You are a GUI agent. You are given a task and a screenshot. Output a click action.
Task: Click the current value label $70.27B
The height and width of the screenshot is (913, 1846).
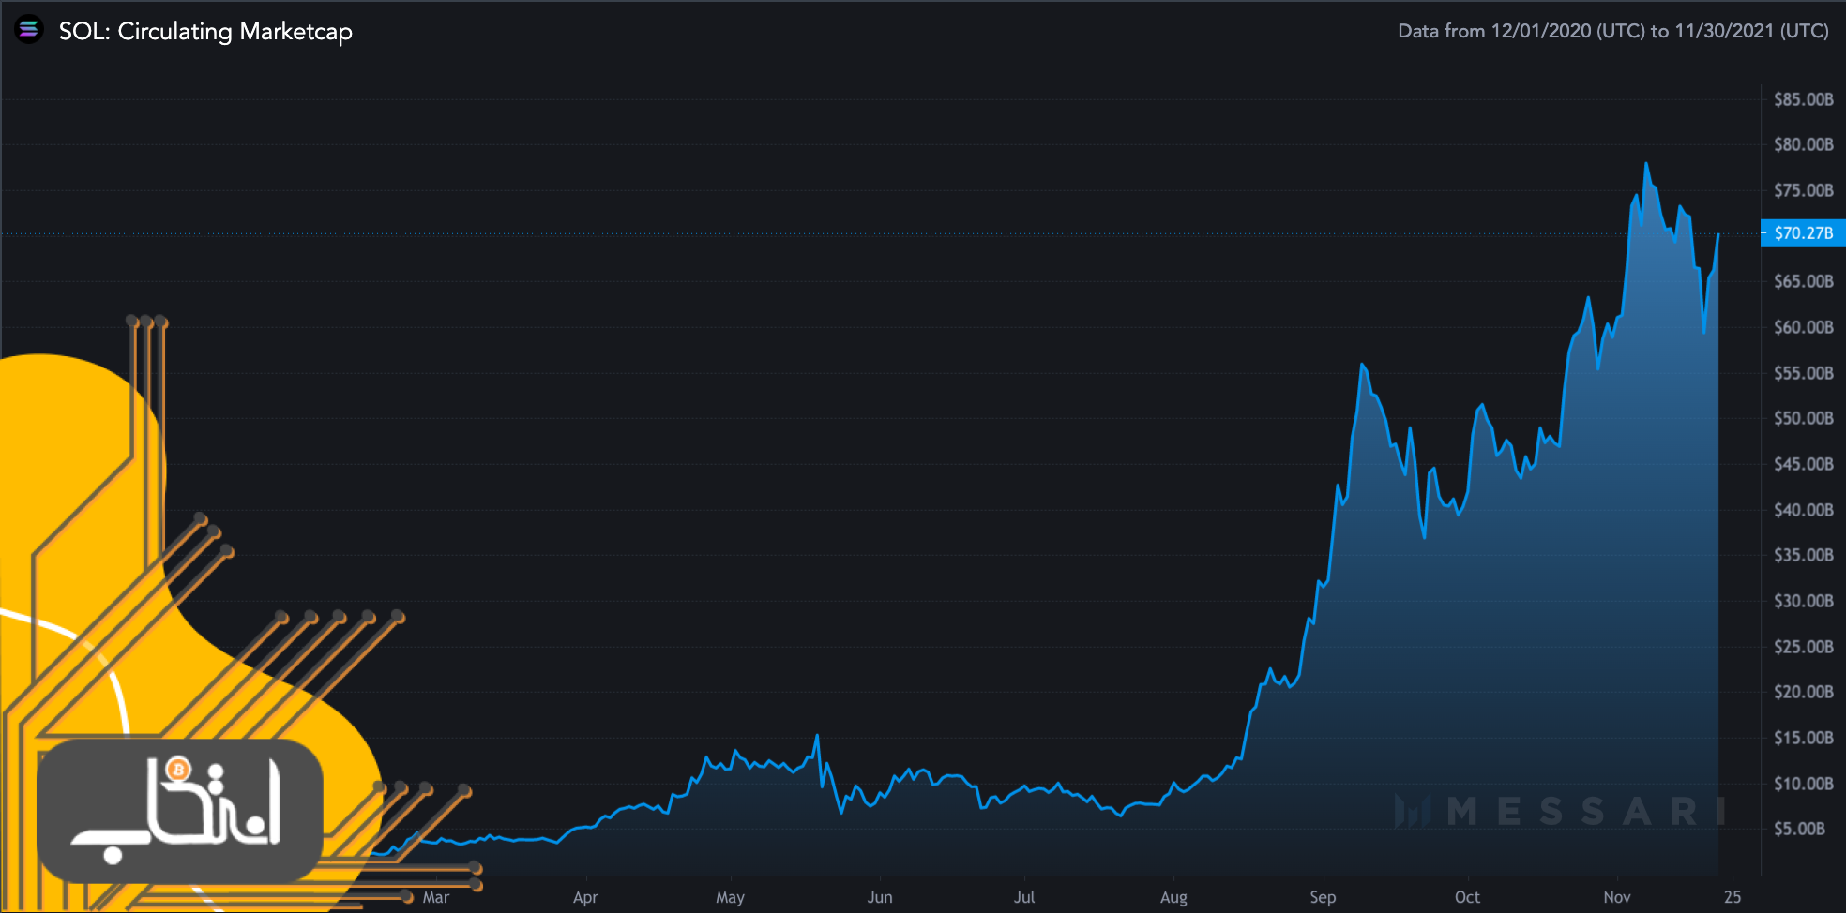pos(1803,232)
